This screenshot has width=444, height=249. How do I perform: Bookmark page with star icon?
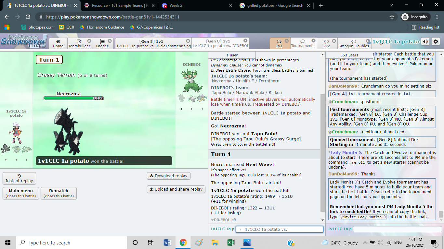coord(392,17)
